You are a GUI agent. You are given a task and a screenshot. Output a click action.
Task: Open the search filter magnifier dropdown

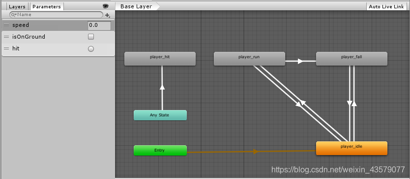pyautogui.click(x=14, y=15)
